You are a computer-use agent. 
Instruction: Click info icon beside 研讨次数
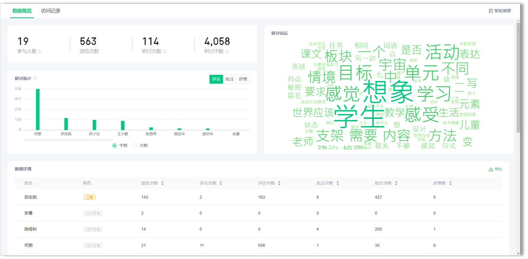tap(165, 52)
